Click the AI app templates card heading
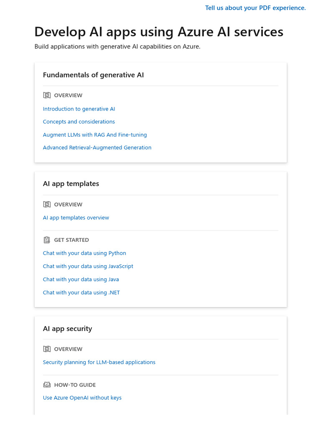This screenshot has height=429, width=321. [x=71, y=184]
